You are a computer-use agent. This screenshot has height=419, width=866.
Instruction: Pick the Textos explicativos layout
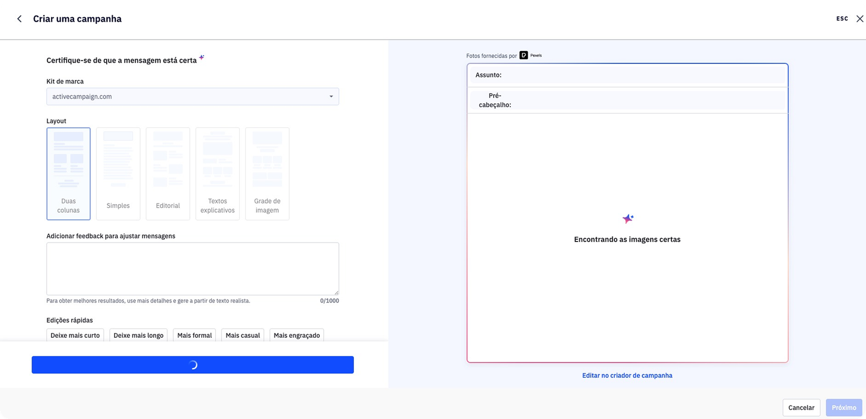coord(218,174)
